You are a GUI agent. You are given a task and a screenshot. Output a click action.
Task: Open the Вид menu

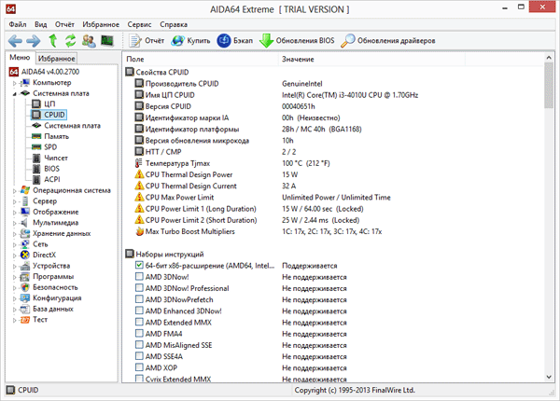click(41, 24)
